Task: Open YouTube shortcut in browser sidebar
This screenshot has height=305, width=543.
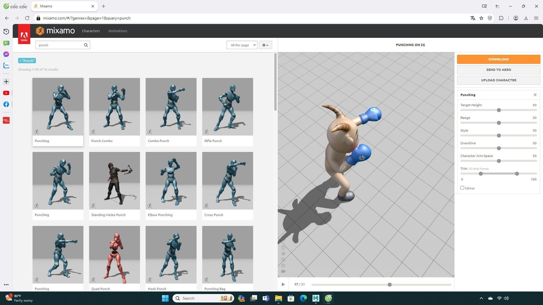Action: (x=6, y=93)
